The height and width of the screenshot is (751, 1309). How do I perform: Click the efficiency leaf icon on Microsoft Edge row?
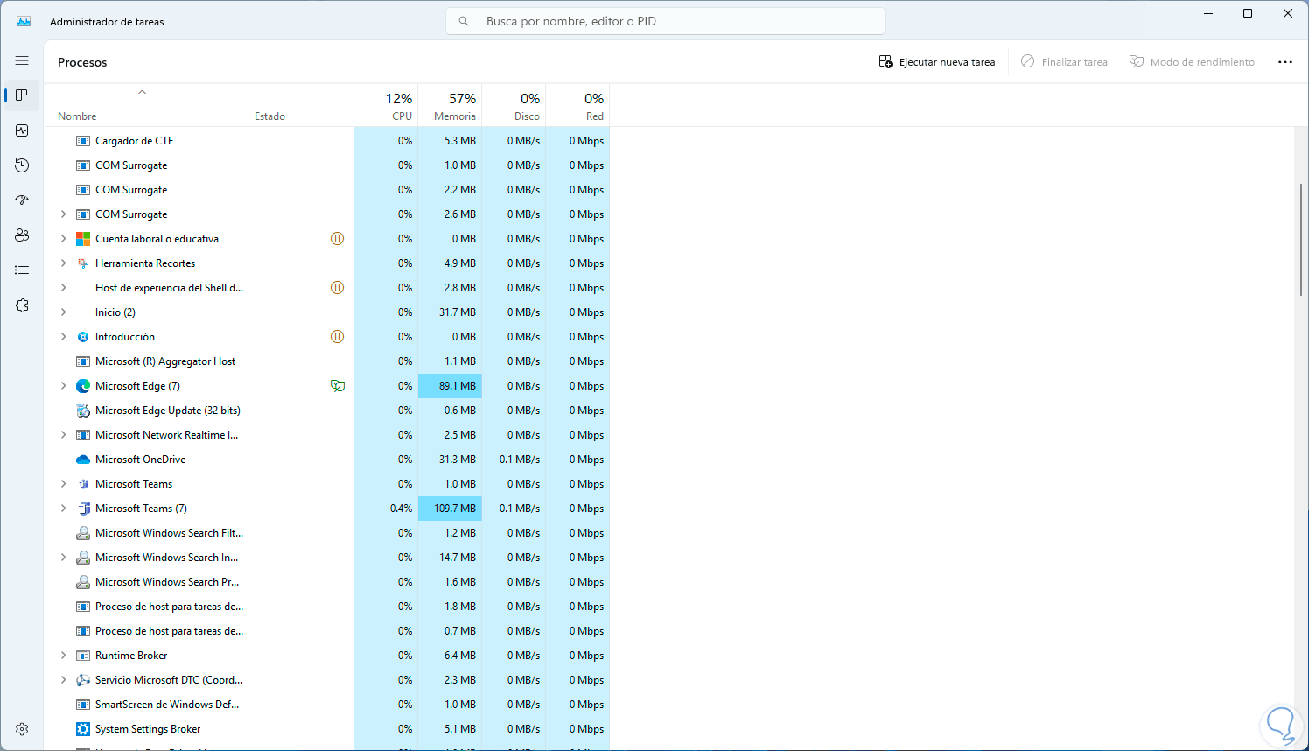tap(337, 386)
